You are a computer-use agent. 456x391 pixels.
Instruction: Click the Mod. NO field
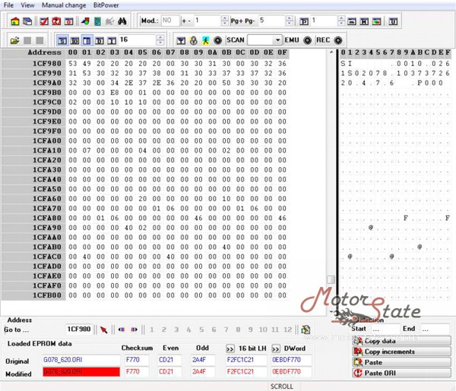[170, 20]
